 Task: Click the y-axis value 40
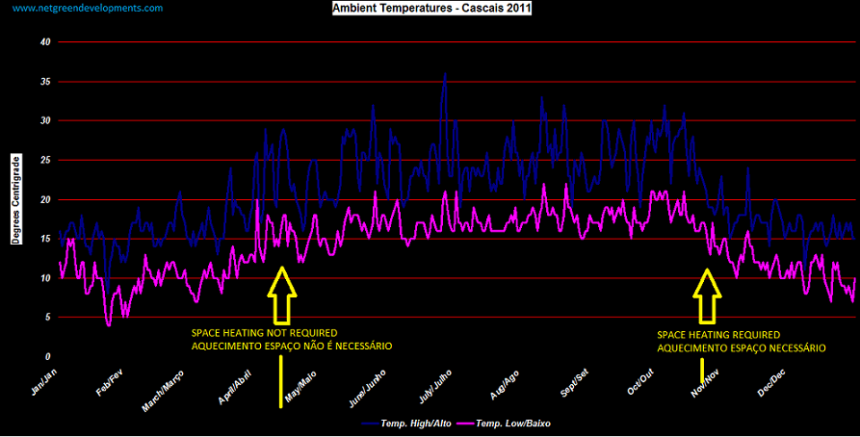[x=45, y=41]
